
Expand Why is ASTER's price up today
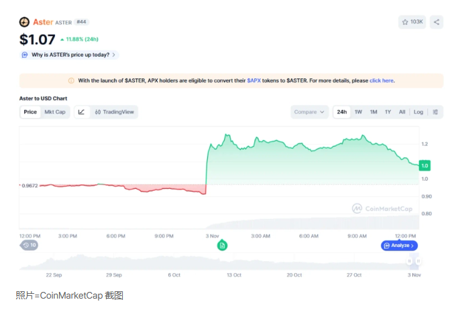tap(70, 54)
